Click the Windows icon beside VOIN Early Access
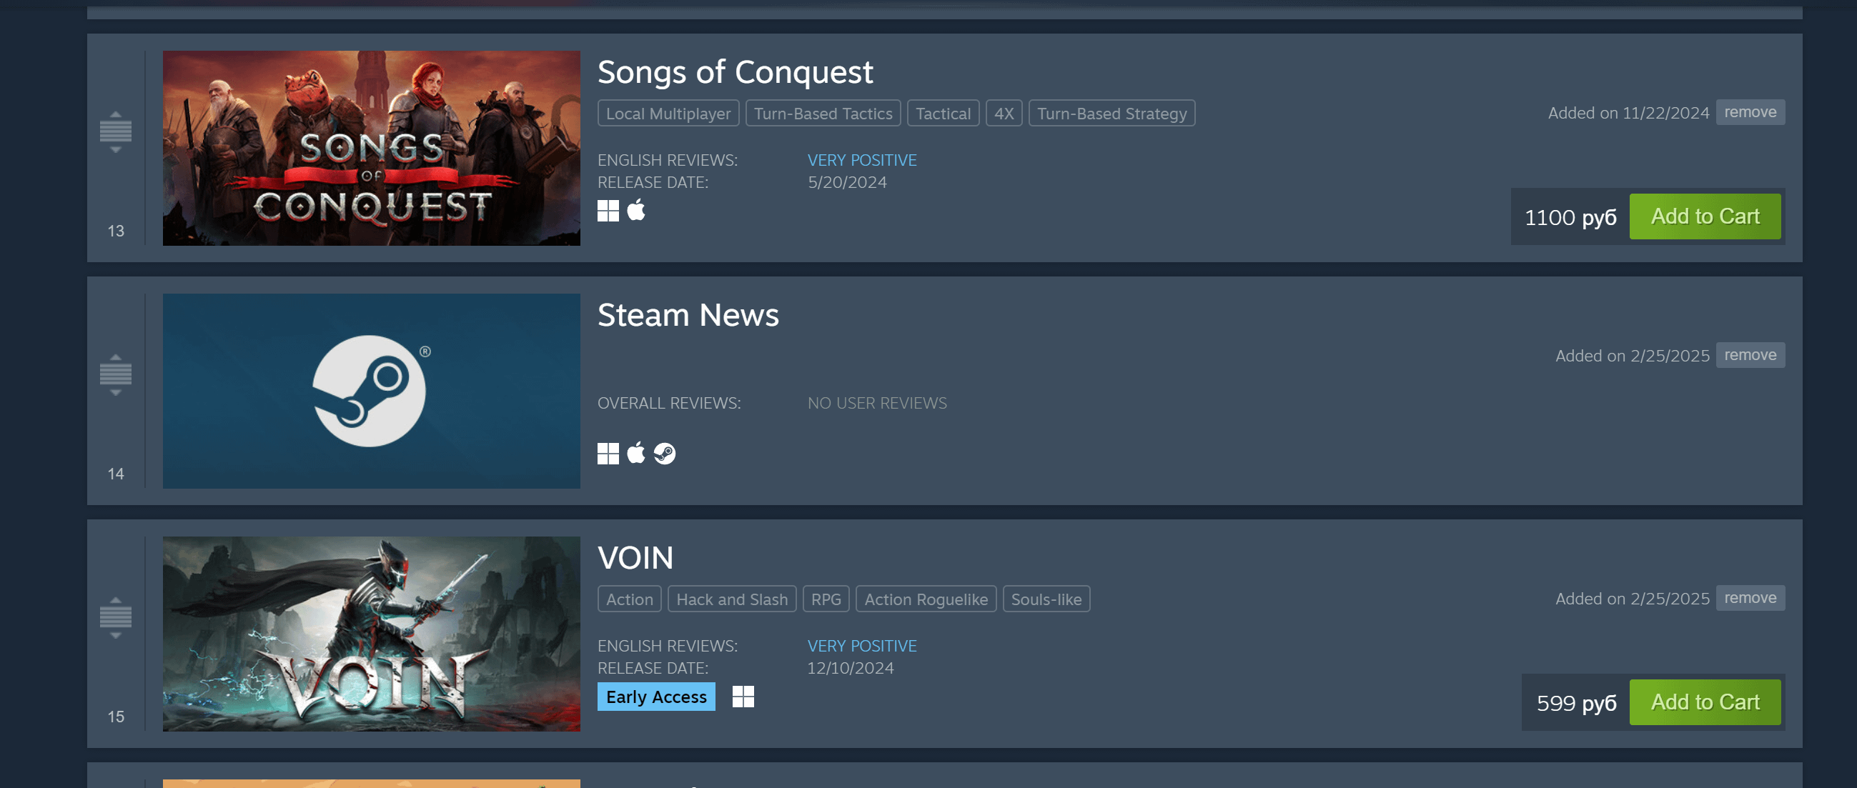Screen dimensions: 1857x788 (743, 697)
